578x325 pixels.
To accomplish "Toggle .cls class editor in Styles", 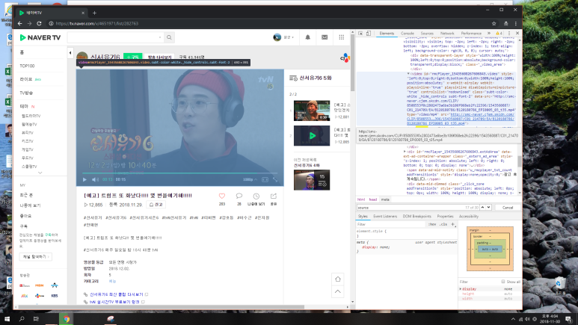I will (x=443, y=224).
